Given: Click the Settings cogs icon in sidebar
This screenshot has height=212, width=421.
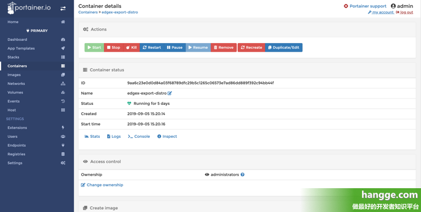Looking at the screenshot, I should 63,163.
